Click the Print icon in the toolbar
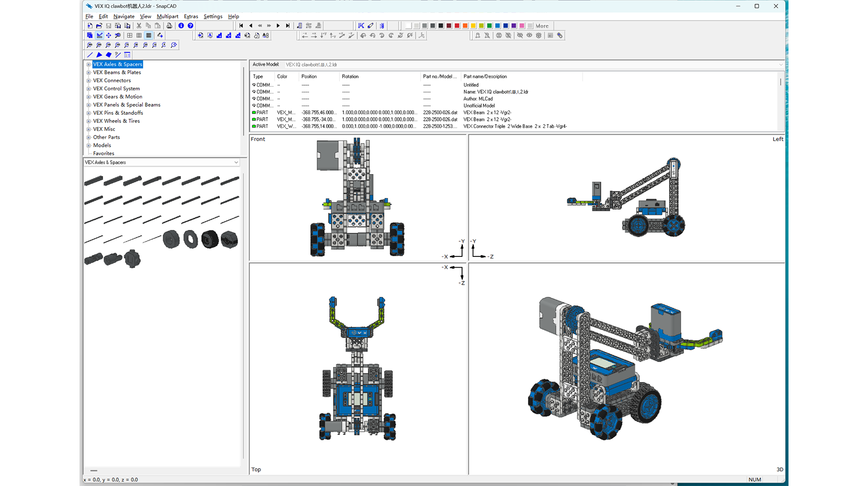 [x=169, y=26]
